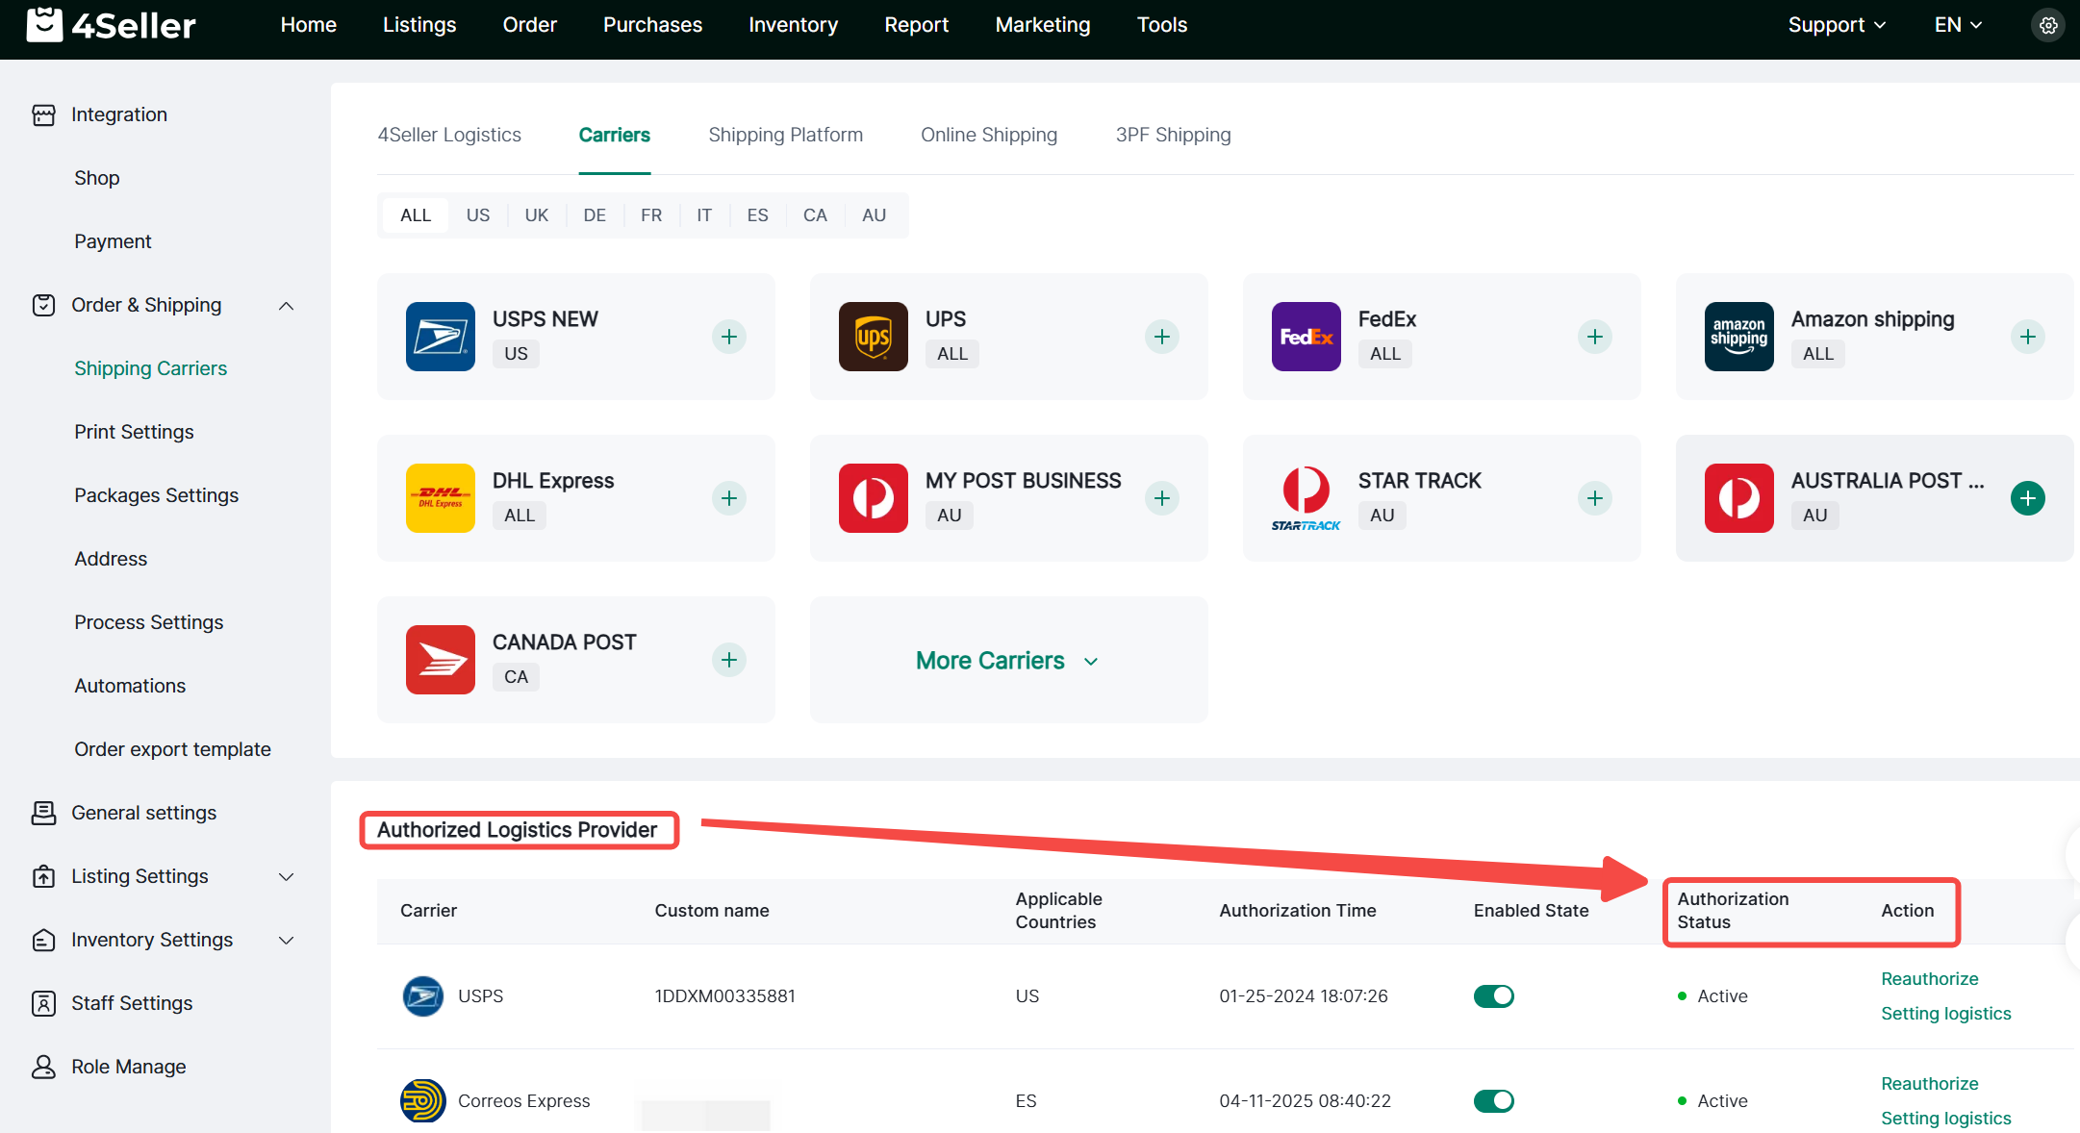The height and width of the screenshot is (1133, 2080).
Task: Open the Support dropdown menu
Action: 1836,25
